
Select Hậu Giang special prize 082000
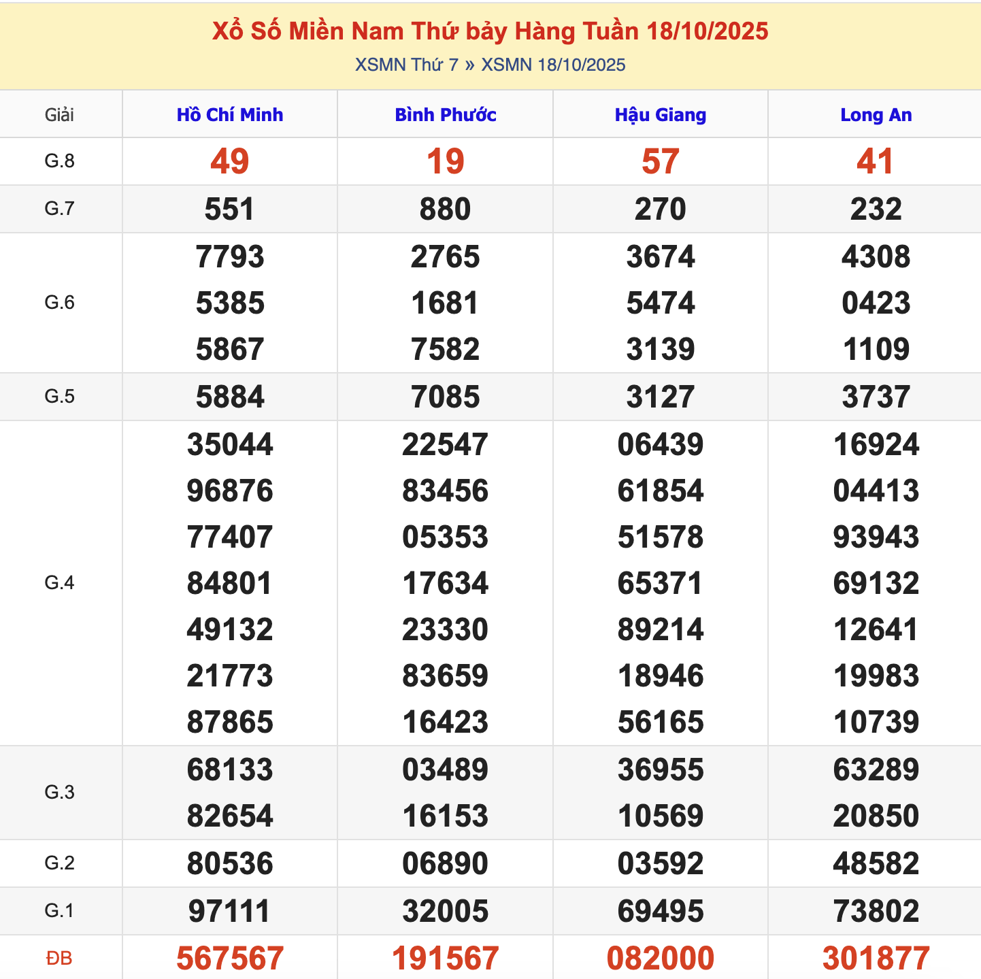(x=660, y=958)
